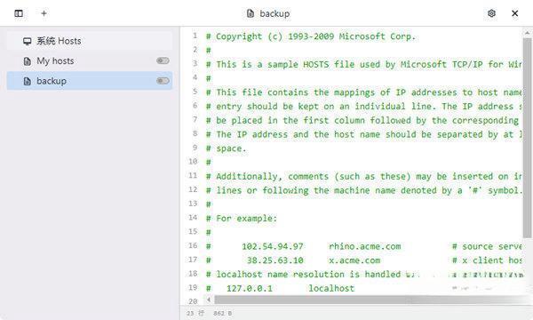Viewport: 533px width, 320px height.
Task: Click the monitor icon beside 系统 Hosts
Action: pyautogui.click(x=28, y=41)
